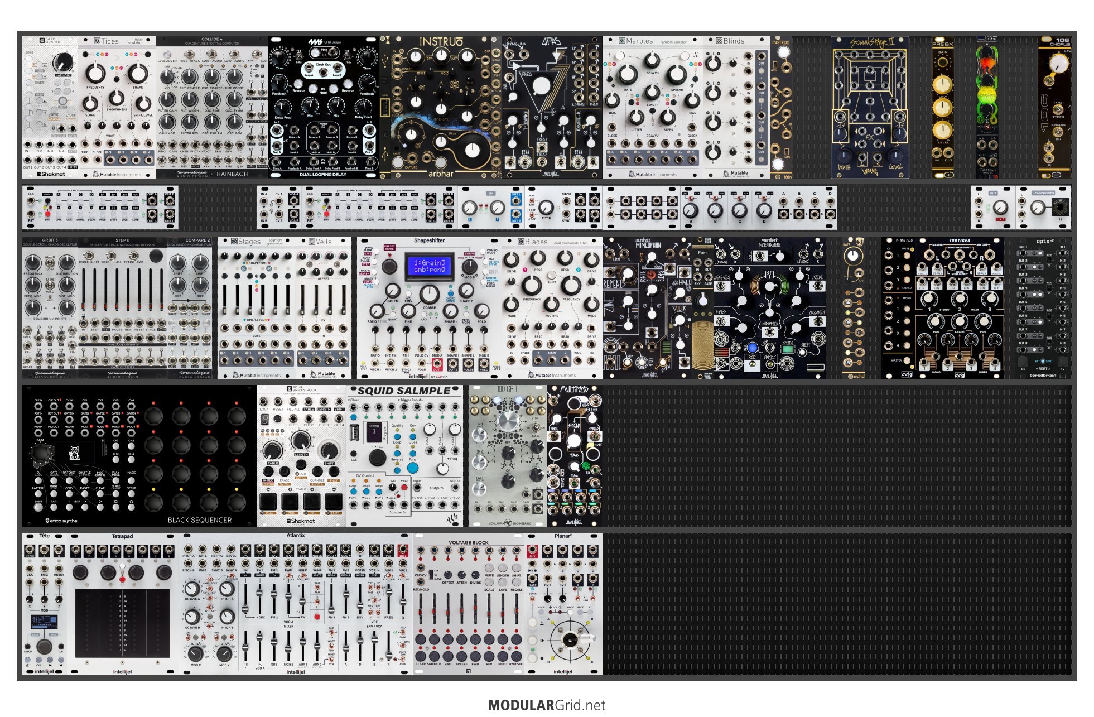Click the CLEAR button on Voltage Block
Image resolution: width=1094 pixels, height=717 pixels.
click(421, 655)
